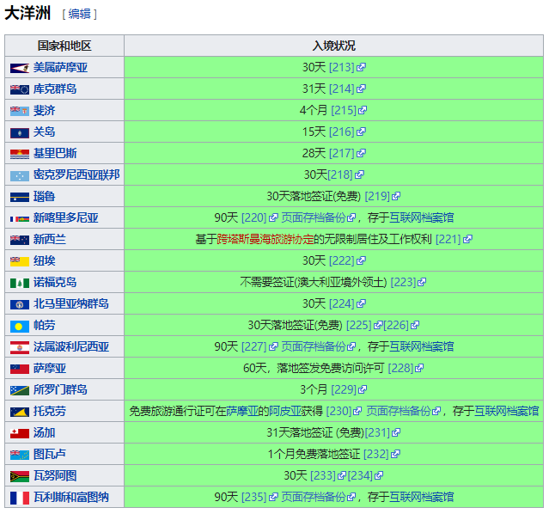The width and height of the screenshot is (549, 514).
Task: Follow the 瑙鲁 link
Action: point(44,196)
